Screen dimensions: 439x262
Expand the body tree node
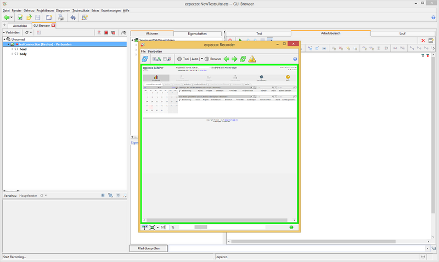point(12,54)
